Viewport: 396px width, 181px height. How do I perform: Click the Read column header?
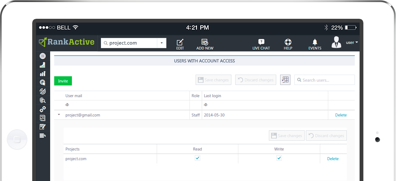pyautogui.click(x=197, y=149)
